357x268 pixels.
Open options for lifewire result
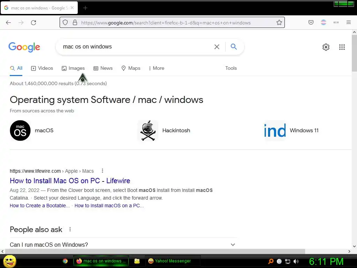[102, 171]
